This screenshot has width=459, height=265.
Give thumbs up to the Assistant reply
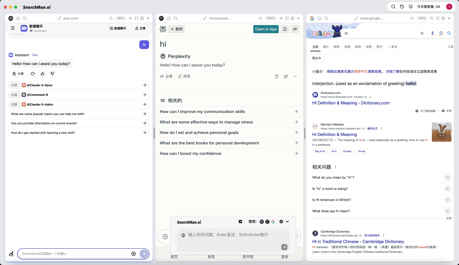point(43,74)
